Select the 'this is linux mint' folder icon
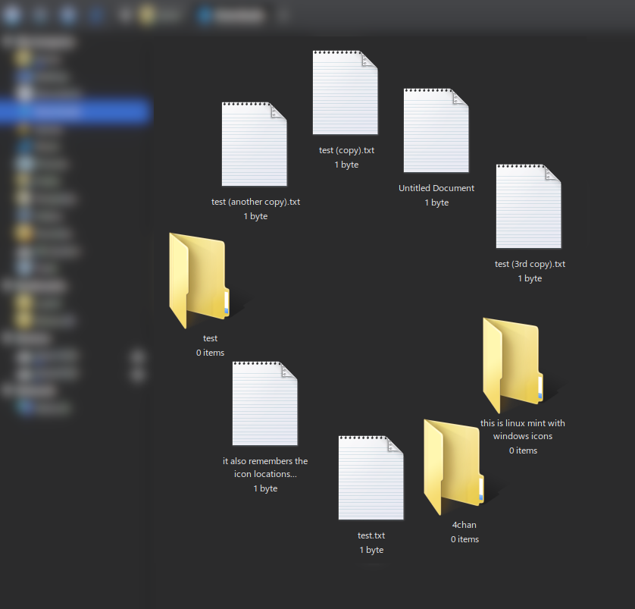This screenshot has width=635, height=609. (x=513, y=366)
